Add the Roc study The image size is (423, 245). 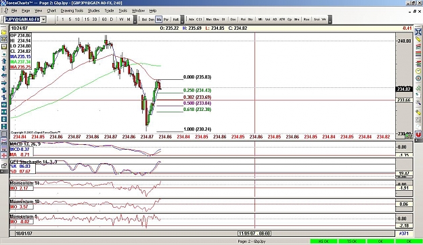(307, 20)
